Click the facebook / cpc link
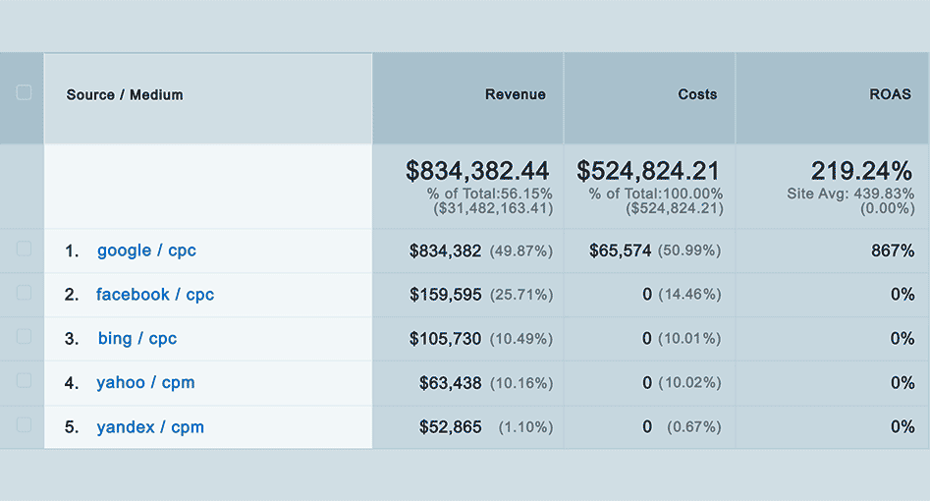 click(x=155, y=295)
